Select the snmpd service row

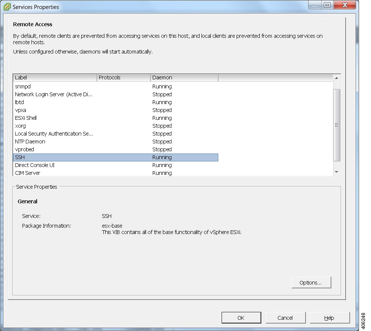(115, 86)
